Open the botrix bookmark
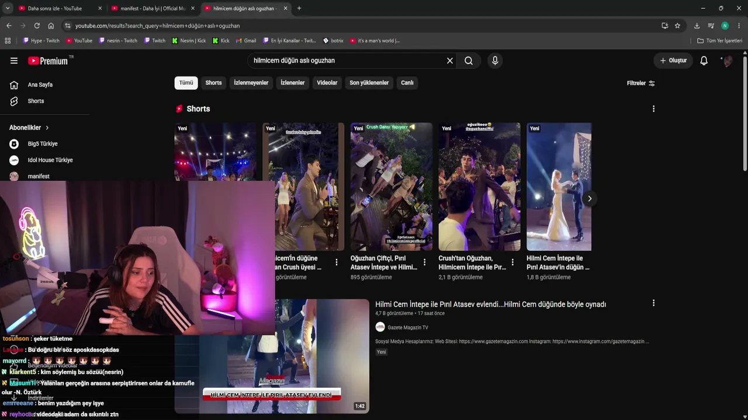The width and height of the screenshot is (748, 420). [333, 41]
